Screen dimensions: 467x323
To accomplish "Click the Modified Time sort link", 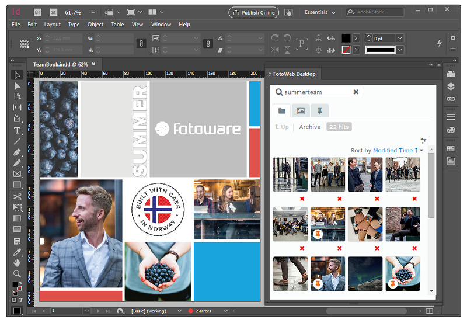I will click(x=393, y=150).
